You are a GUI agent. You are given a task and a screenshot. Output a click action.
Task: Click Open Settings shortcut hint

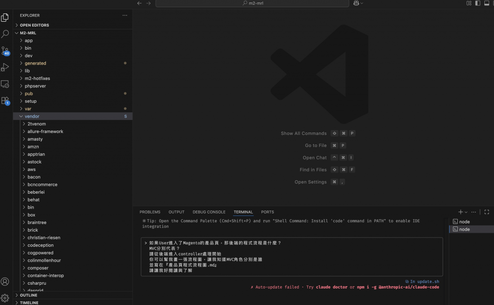tap(320, 182)
